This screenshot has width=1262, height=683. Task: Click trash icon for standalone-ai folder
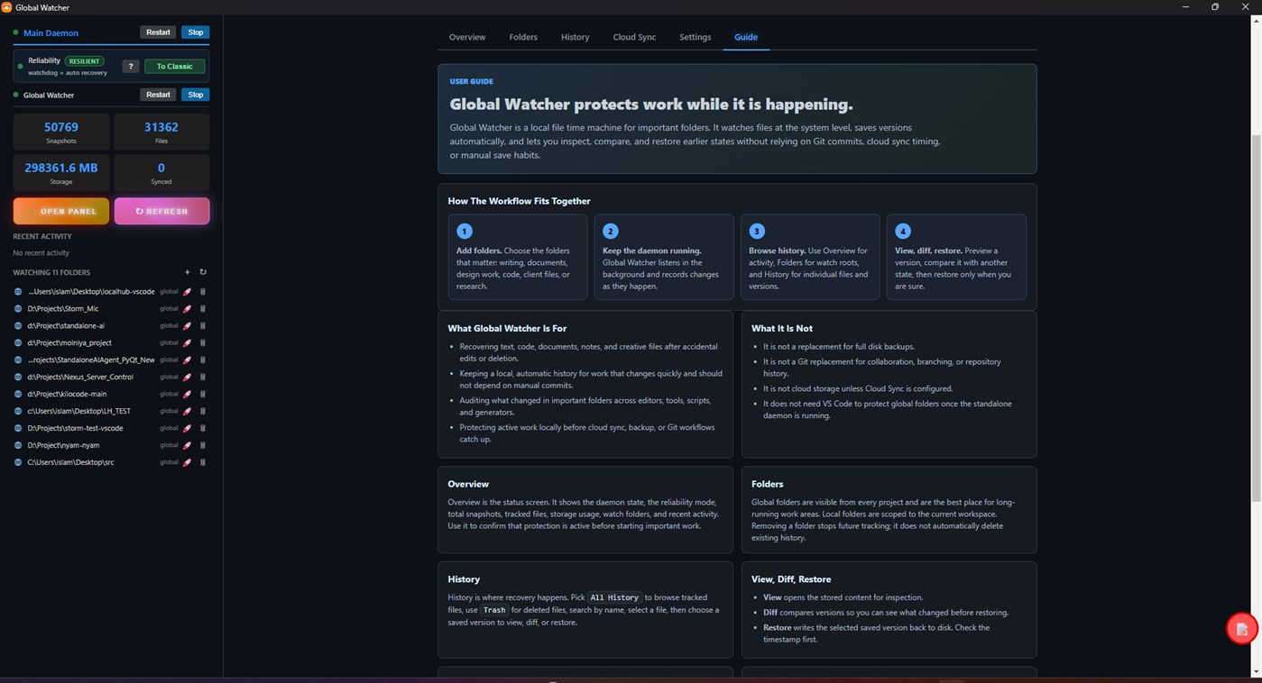pos(203,326)
